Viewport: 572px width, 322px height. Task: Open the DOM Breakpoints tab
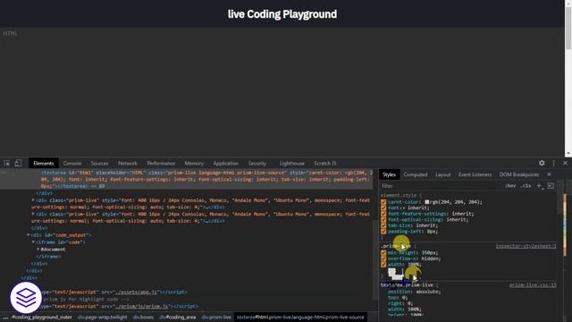pos(519,174)
